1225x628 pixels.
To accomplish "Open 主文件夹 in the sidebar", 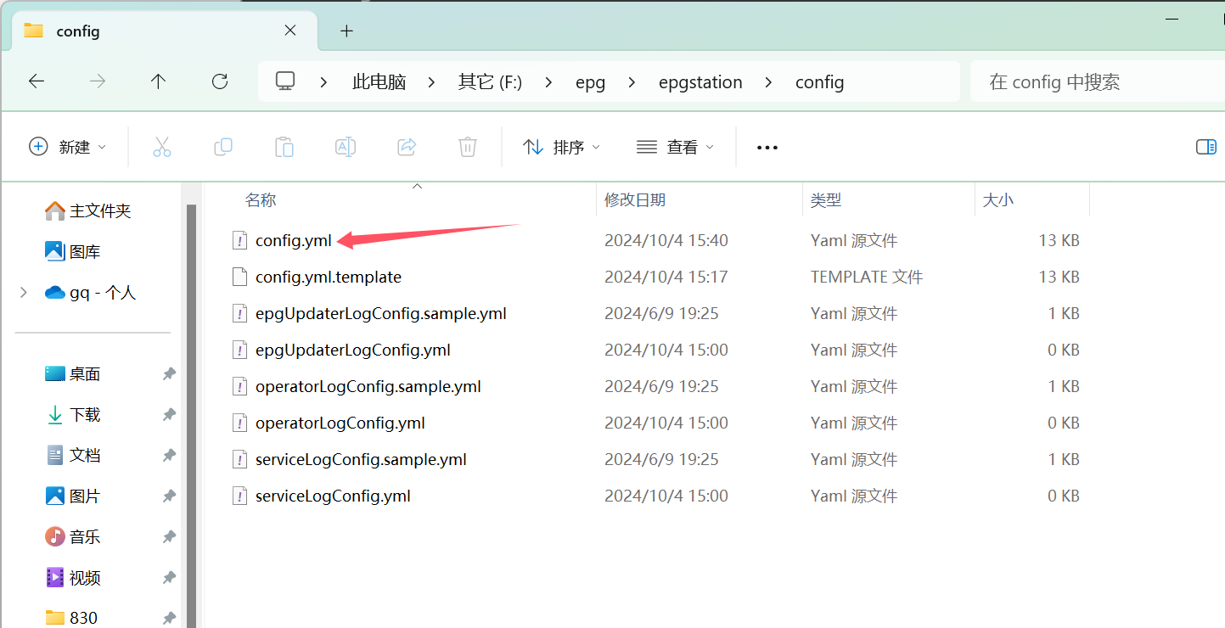I will (88, 210).
